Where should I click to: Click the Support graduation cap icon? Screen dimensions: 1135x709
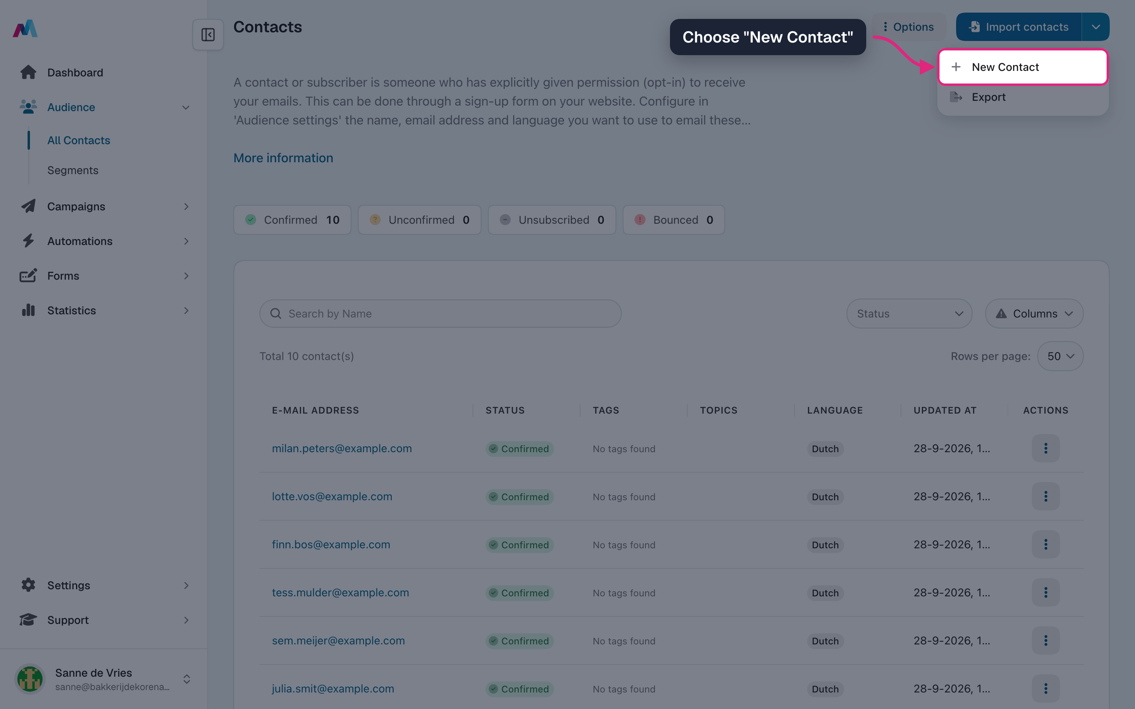click(28, 620)
